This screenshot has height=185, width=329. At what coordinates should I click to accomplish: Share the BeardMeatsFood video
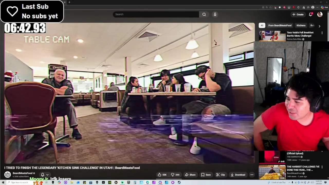pos(190,175)
